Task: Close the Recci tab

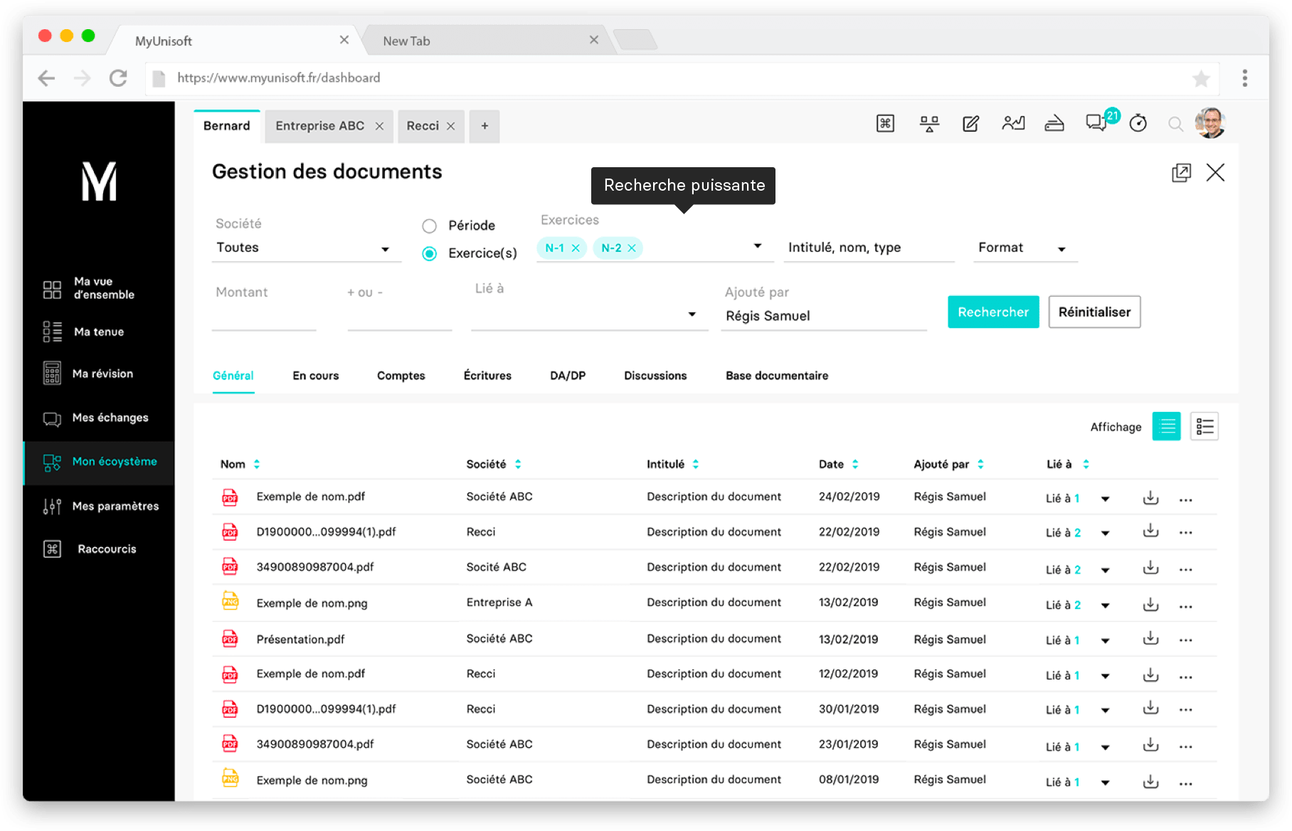Action: [450, 126]
